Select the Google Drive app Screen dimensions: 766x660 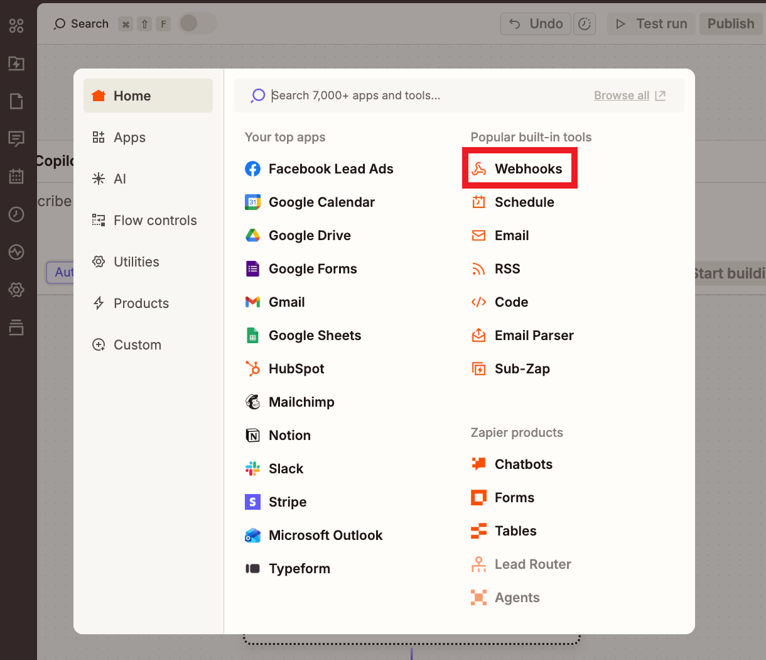tap(298, 235)
